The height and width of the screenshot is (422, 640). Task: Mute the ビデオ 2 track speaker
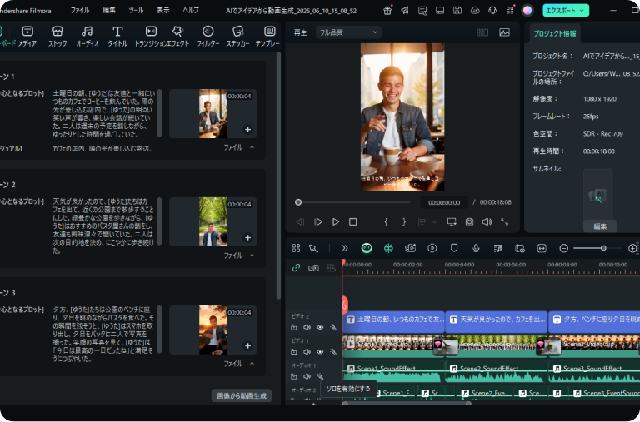(307, 327)
